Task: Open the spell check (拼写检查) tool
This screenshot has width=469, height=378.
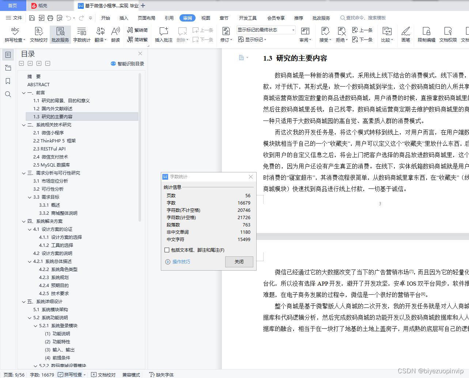Action: (x=15, y=35)
